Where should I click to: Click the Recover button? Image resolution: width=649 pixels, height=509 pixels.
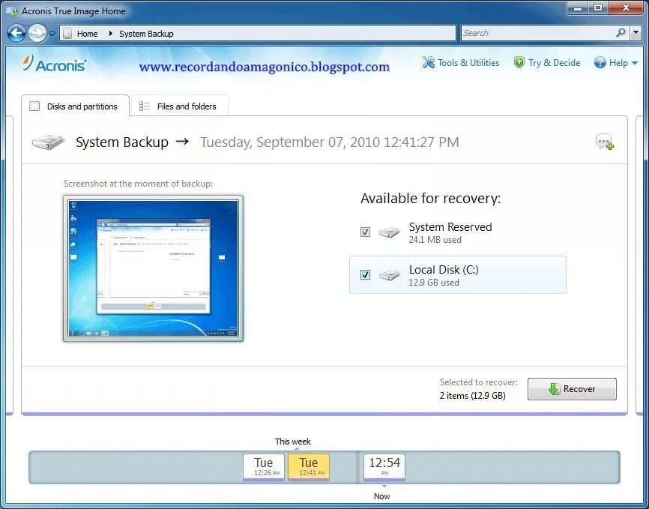[x=572, y=389]
